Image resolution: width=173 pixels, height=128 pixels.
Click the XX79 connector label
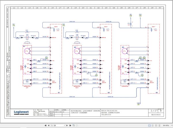(18, 39)
